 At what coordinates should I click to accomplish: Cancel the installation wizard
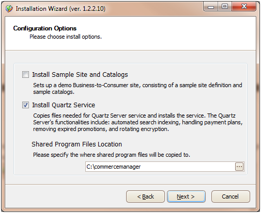point(231,196)
